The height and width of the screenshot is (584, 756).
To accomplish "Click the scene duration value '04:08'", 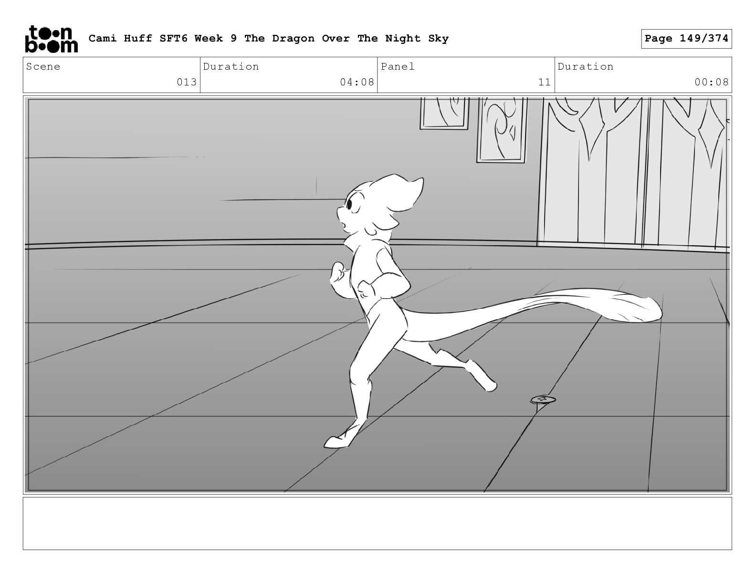I will point(357,82).
